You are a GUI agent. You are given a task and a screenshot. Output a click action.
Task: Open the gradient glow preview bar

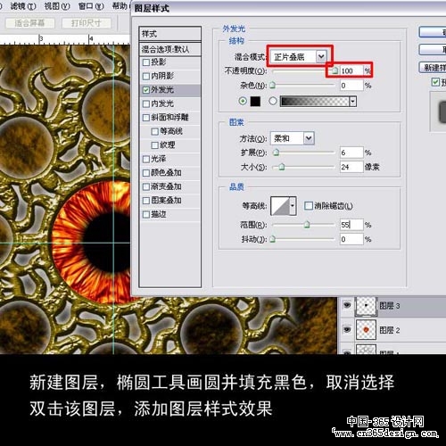tap(315, 102)
